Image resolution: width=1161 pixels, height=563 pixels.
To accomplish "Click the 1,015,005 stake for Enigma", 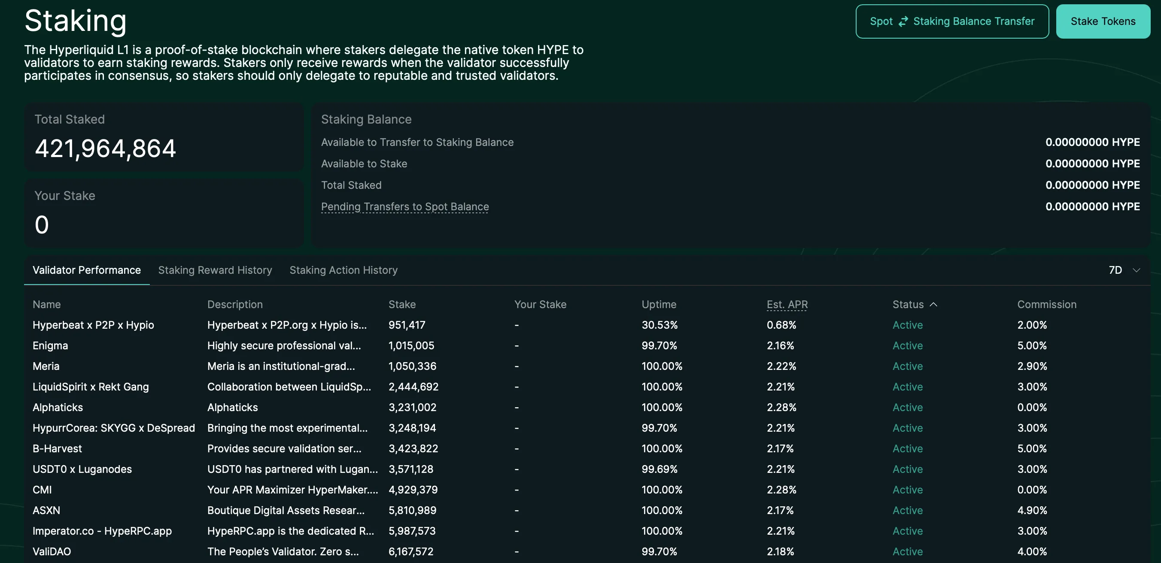I will pos(411,345).
